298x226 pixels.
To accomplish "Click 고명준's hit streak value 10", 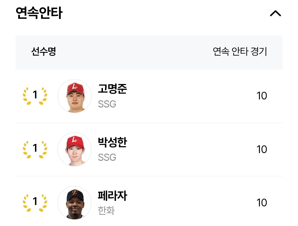I will pyautogui.click(x=262, y=96).
